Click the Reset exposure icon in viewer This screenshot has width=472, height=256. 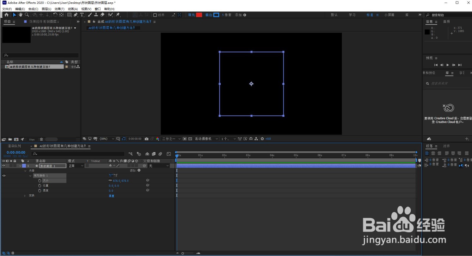(x=262, y=139)
